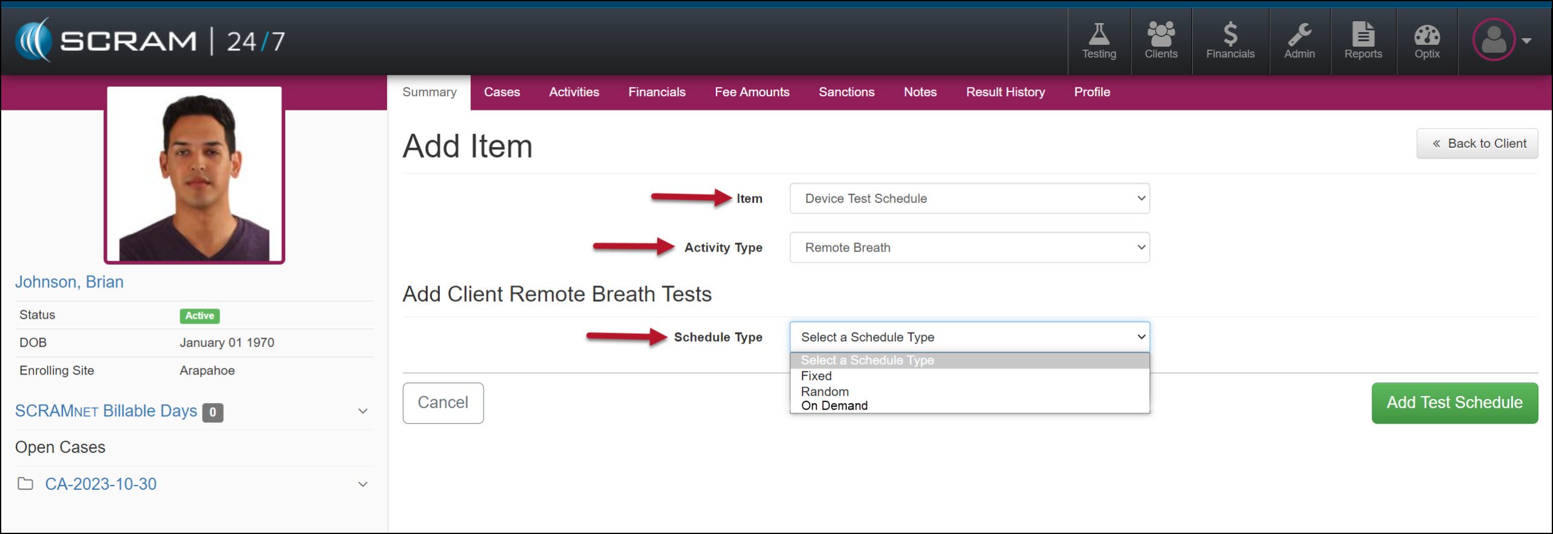This screenshot has width=1553, height=534.
Task: Click Brian Johnson's profile photo
Action: click(194, 175)
